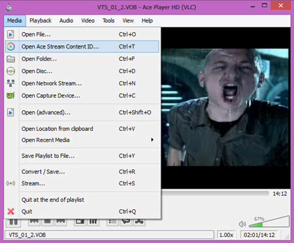
Task: Toggle loop mode button
Action: [x=126, y=221]
